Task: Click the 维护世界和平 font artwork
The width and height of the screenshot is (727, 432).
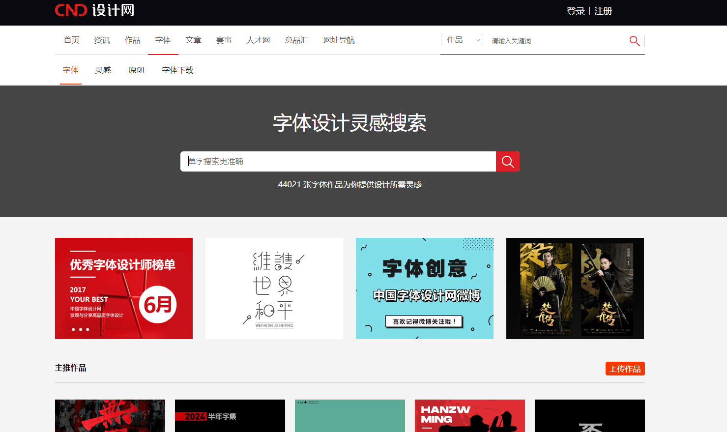Action: (274, 288)
